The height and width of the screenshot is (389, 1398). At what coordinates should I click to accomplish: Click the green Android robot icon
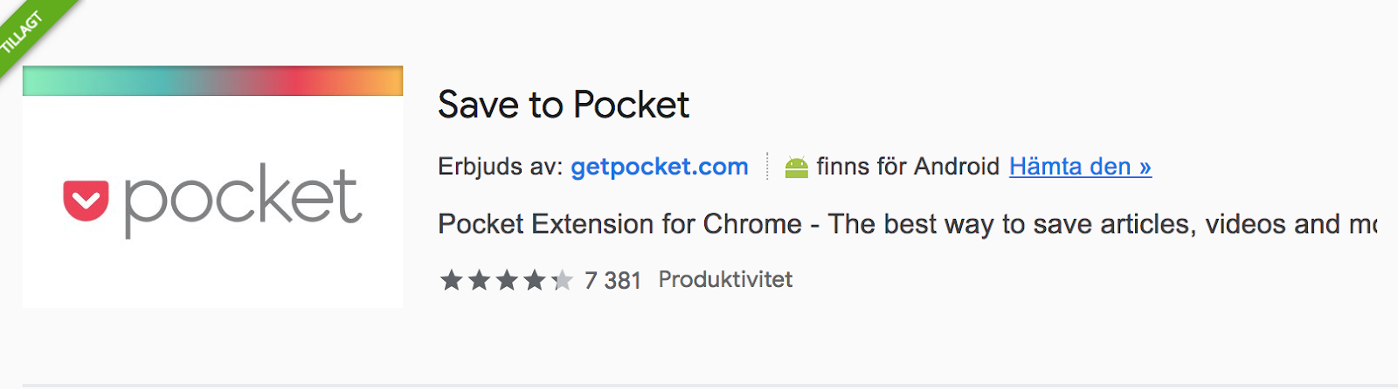[796, 167]
